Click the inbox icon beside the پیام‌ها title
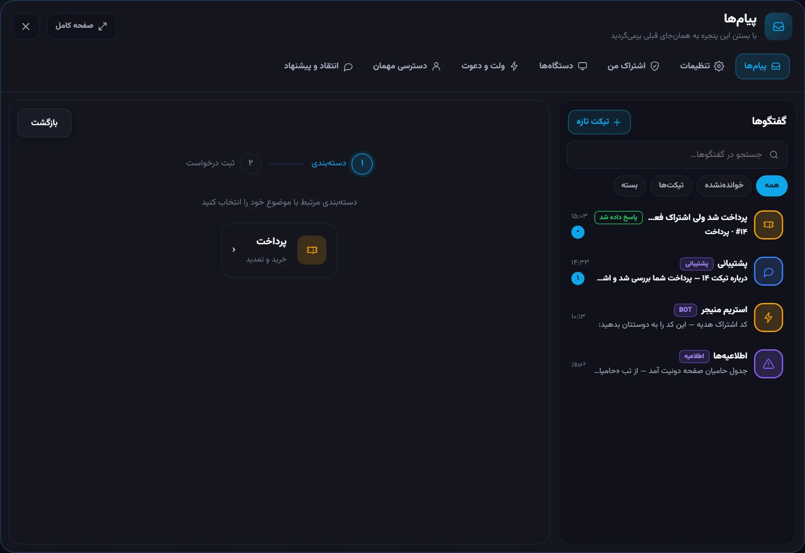Screen dimensions: 805x553 (x=778, y=26)
